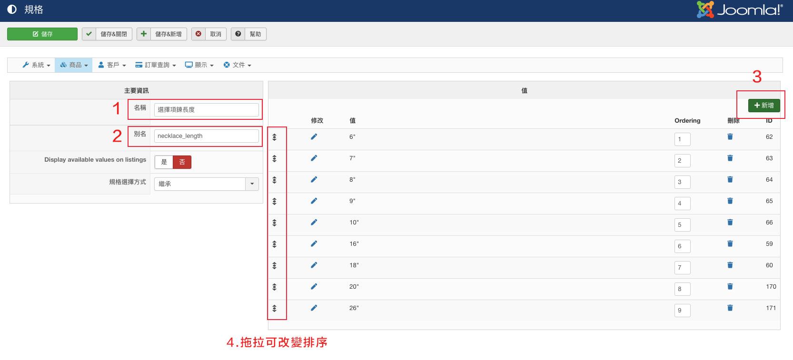The height and width of the screenshot is (360, 793).
Task: Click the Joomla logo in header
Action: (739, 10)
